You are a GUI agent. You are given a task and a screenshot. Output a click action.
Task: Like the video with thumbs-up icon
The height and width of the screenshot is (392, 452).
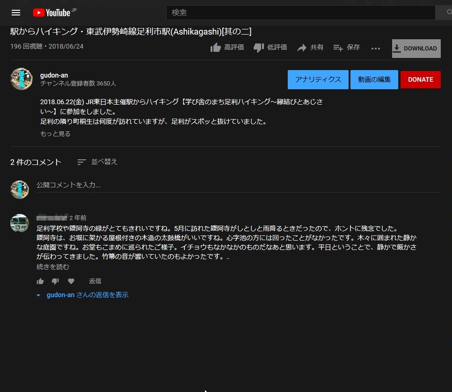pos(216,48)
